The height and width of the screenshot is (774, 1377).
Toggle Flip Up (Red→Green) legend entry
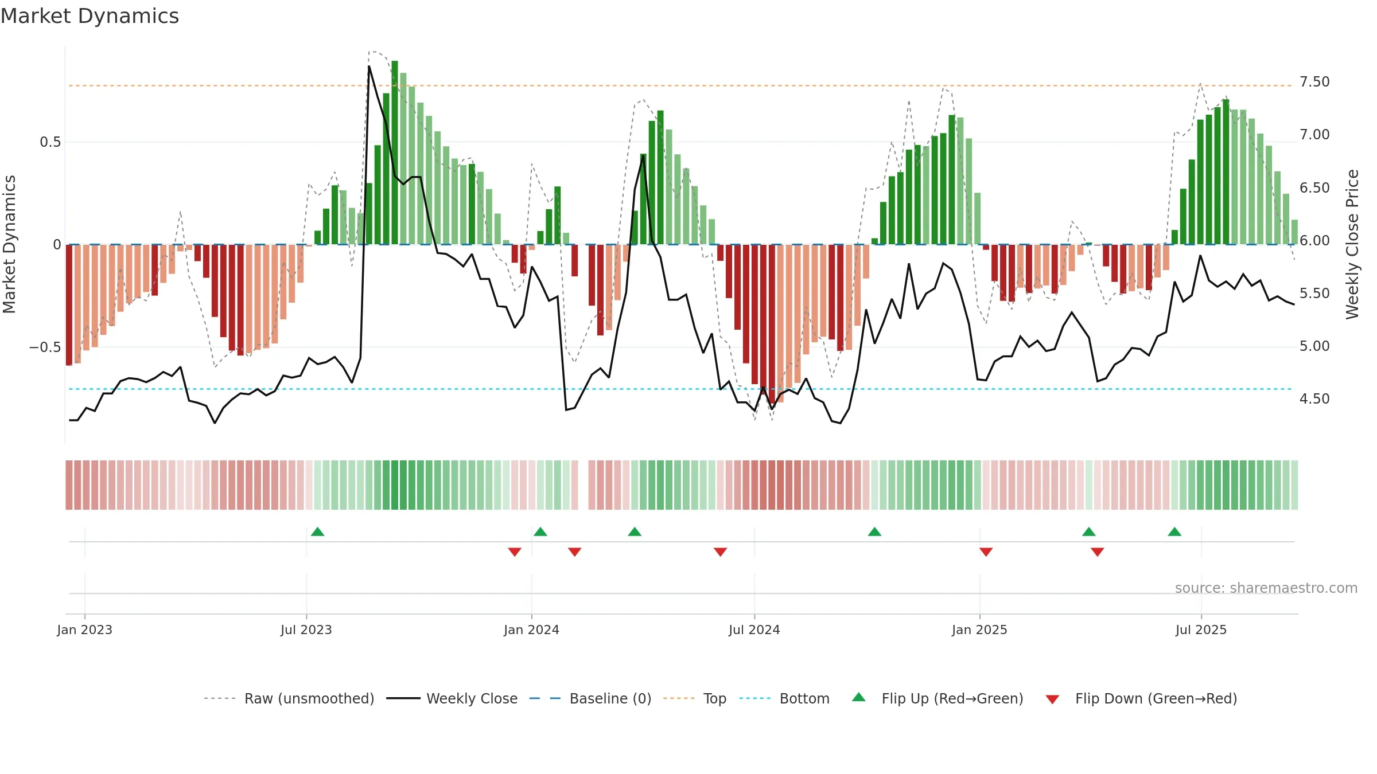pyautogui.click(x=938, y=698)
